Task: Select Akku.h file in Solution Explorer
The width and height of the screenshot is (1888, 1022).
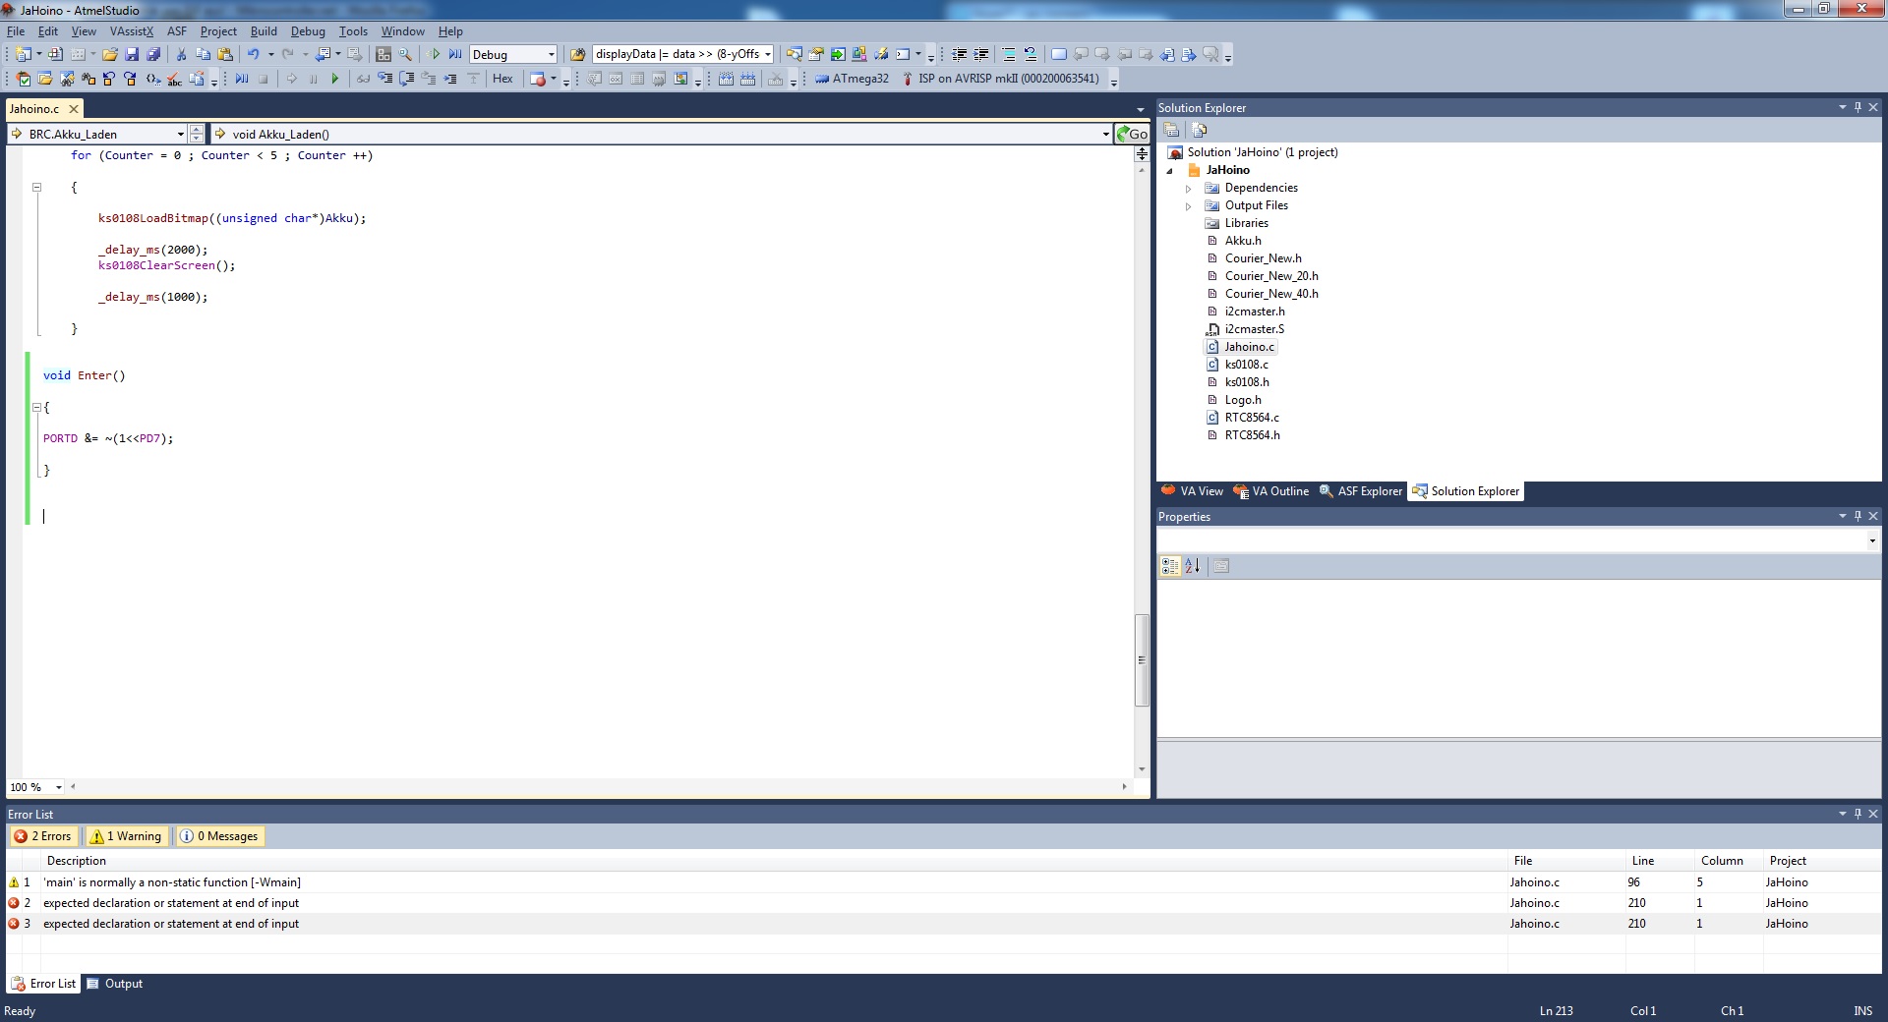Action: coord(1243,241)
